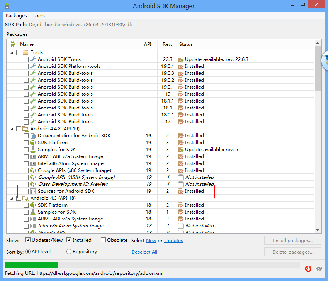Click the Android robot icon in the Name header
Screen dimensions: 328x281
click(12, 44)
